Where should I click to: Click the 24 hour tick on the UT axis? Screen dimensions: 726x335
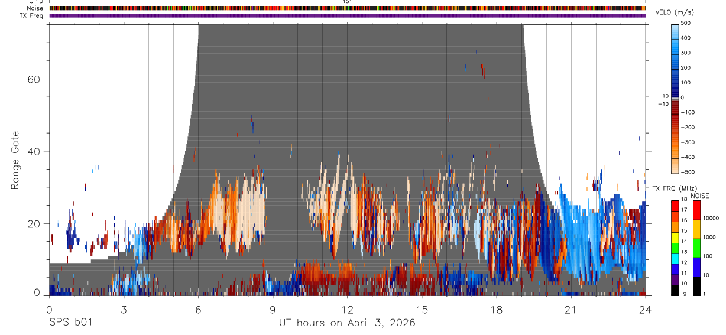coord(646,309)
